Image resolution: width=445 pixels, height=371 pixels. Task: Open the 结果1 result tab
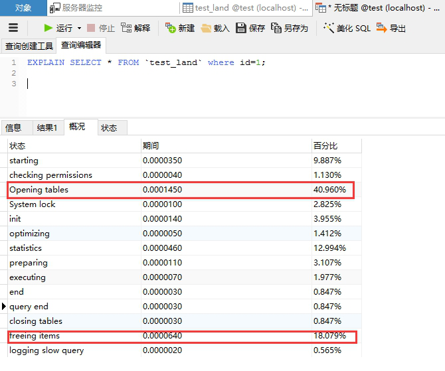47,127
